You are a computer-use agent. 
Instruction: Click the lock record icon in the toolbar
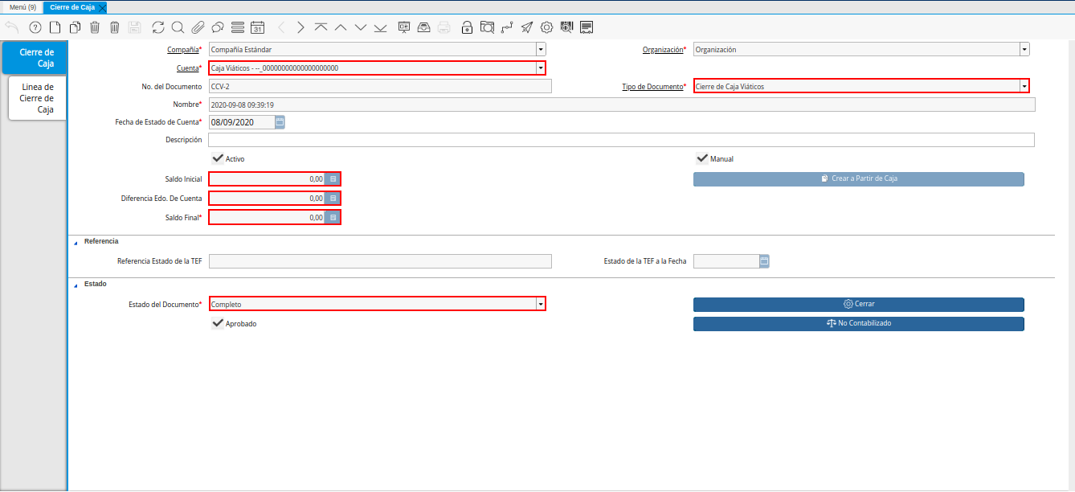(x=467, y=27)
